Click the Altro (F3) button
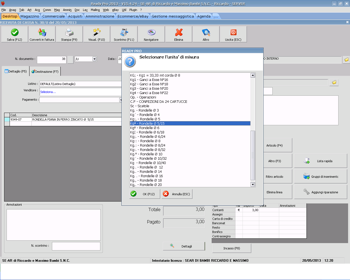Viewport: 350px width, 280px height. coord(275,161)
